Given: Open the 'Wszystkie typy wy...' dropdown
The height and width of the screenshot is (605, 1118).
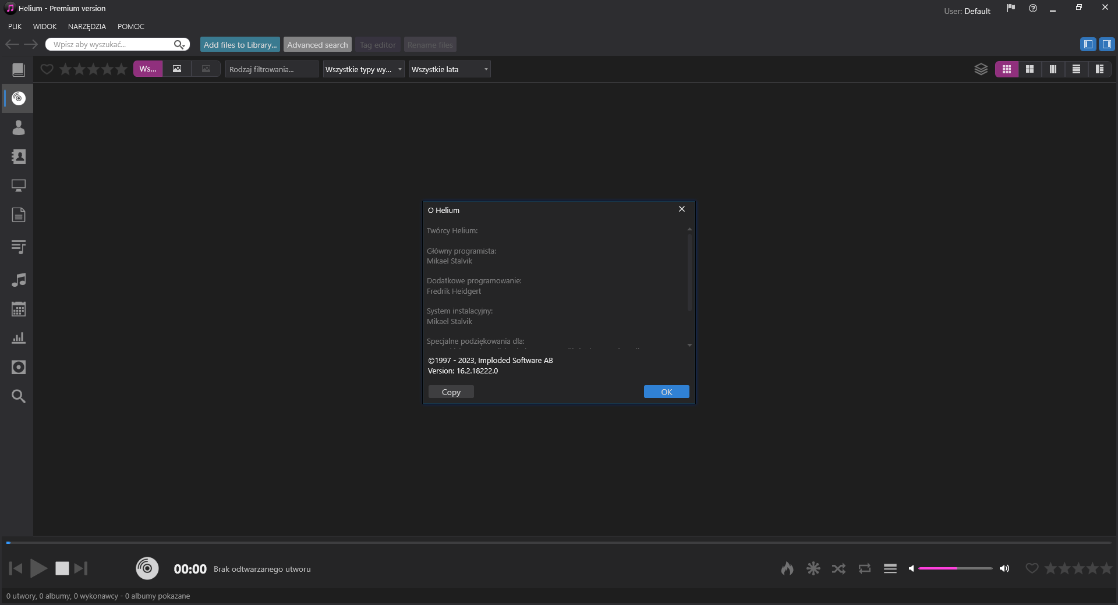Looking at the screenshot, I should point(364,69).
